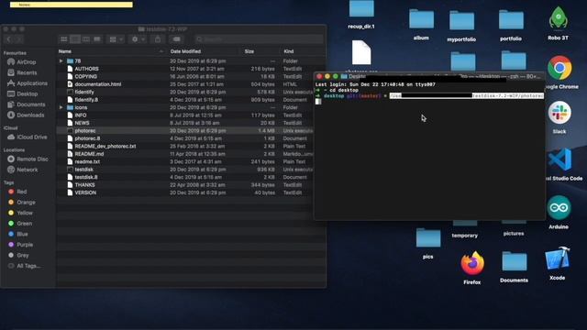Show All Tags in Finder sidebar
Image resolution: width=587 pixels, height=330 pixels.
coord(28,266)
